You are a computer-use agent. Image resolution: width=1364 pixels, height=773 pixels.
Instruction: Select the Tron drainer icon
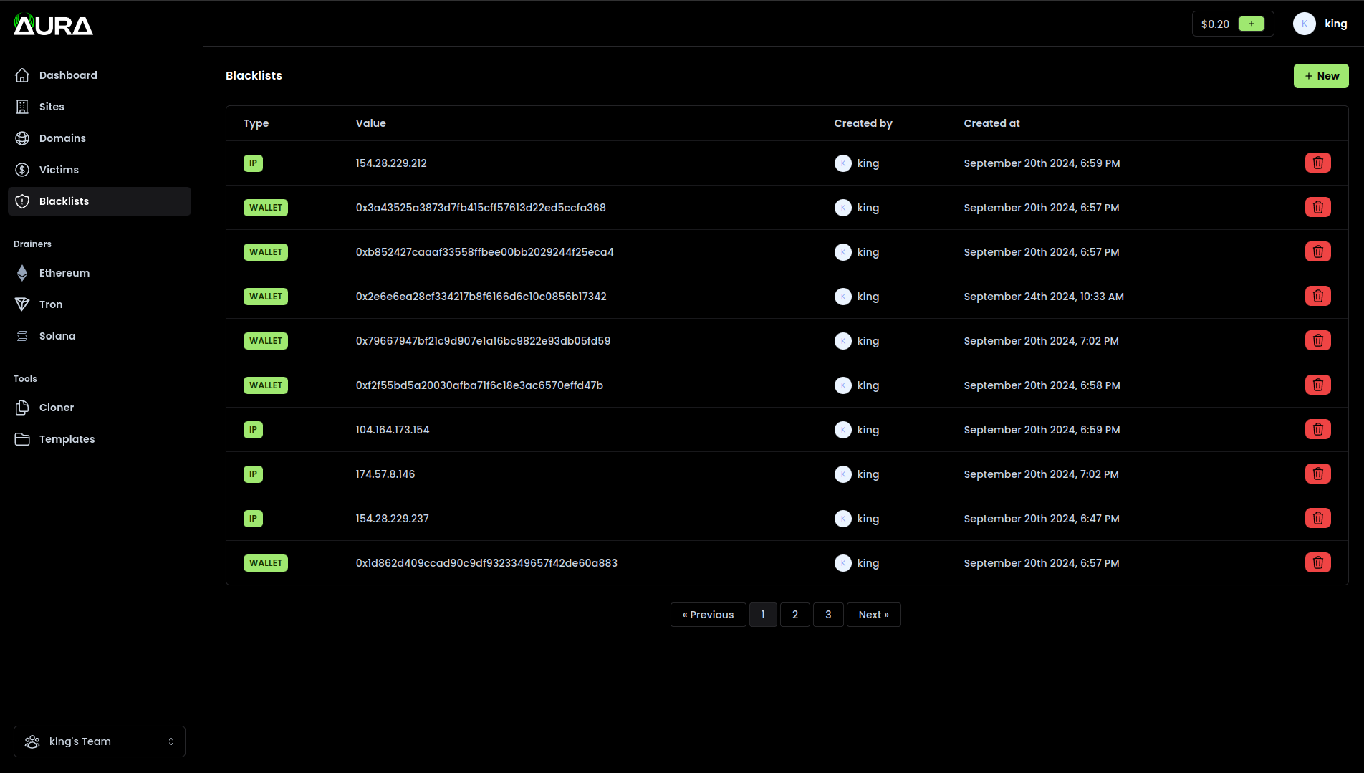(x=22, y=304)
